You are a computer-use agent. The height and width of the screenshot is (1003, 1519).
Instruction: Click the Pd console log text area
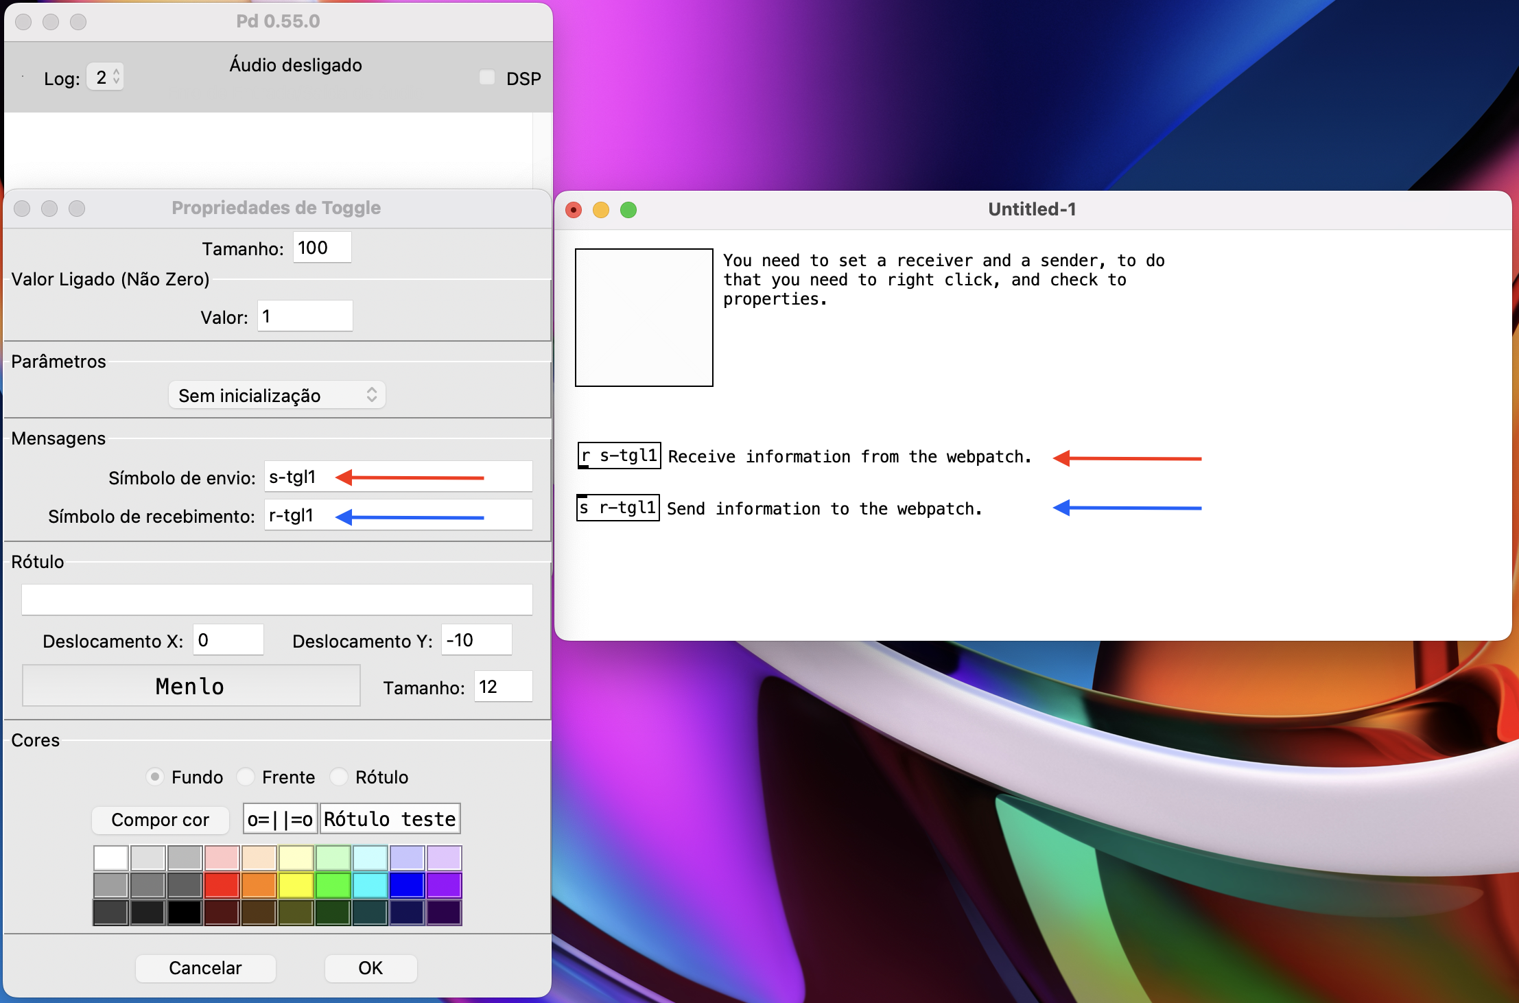coord(268,150)
